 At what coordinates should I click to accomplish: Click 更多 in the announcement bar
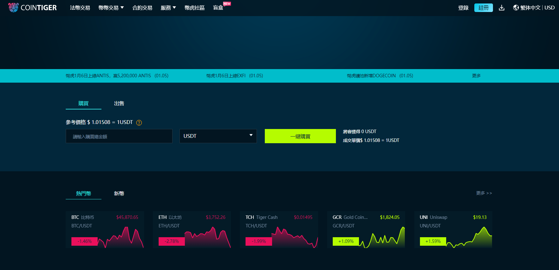point(476,76)
